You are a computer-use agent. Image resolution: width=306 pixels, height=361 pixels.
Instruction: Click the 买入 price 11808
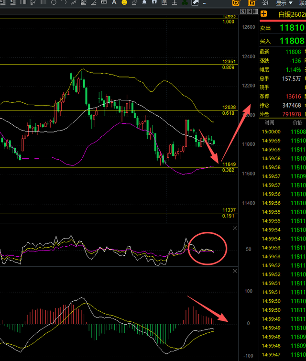(x=292, y=41)
